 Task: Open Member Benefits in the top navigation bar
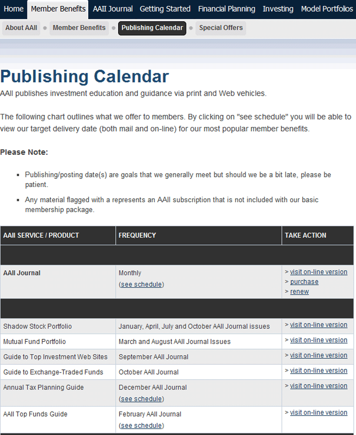[58, 9]
